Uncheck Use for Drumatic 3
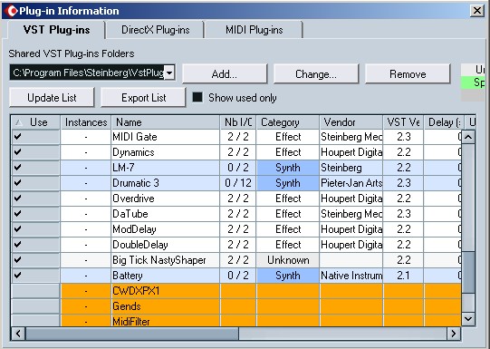 [18, 183]
